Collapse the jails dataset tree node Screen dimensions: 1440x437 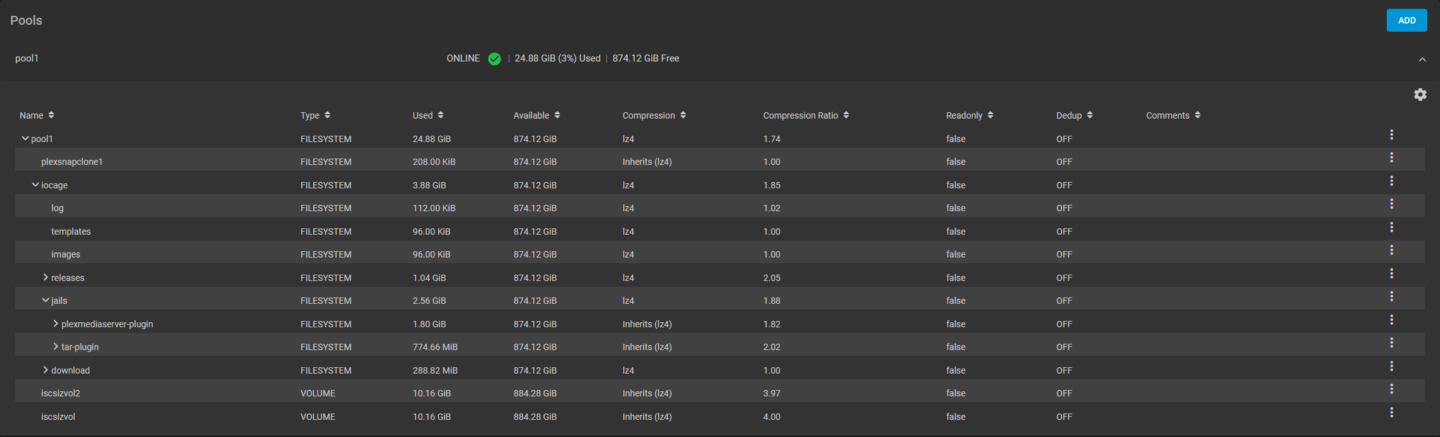(46, 300)
